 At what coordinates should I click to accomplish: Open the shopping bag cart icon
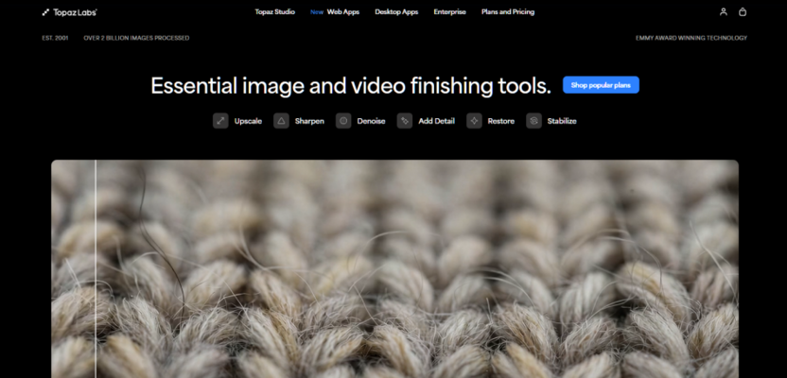point(743,11)
